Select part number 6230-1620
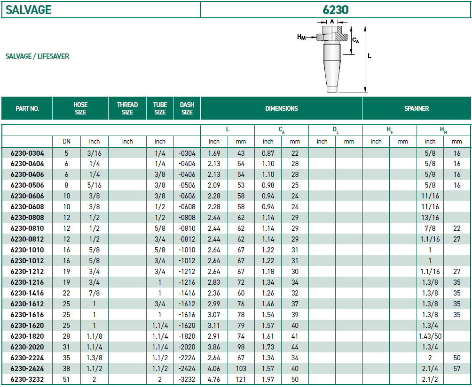 point(27,326)
